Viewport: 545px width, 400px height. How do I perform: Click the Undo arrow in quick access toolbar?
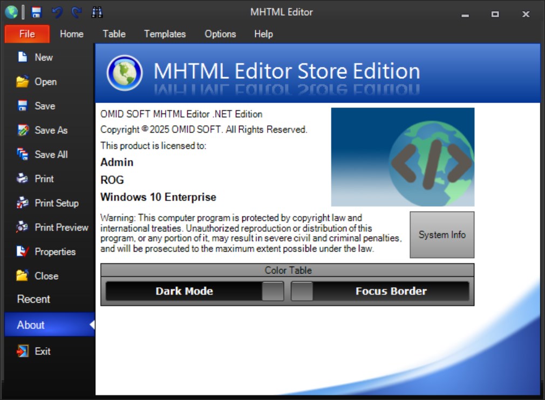click(57, 12)
